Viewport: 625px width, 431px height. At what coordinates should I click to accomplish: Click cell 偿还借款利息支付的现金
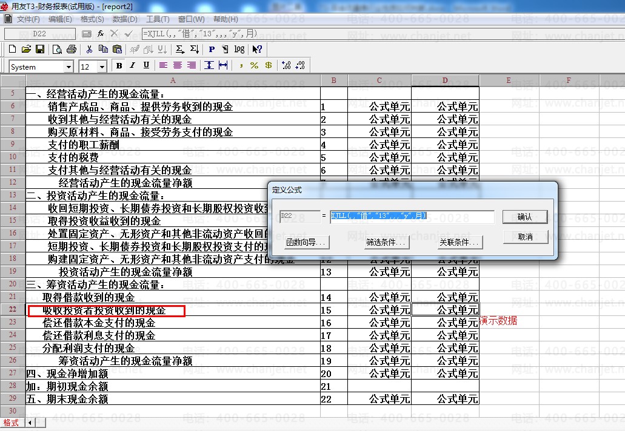coord(173,335)
